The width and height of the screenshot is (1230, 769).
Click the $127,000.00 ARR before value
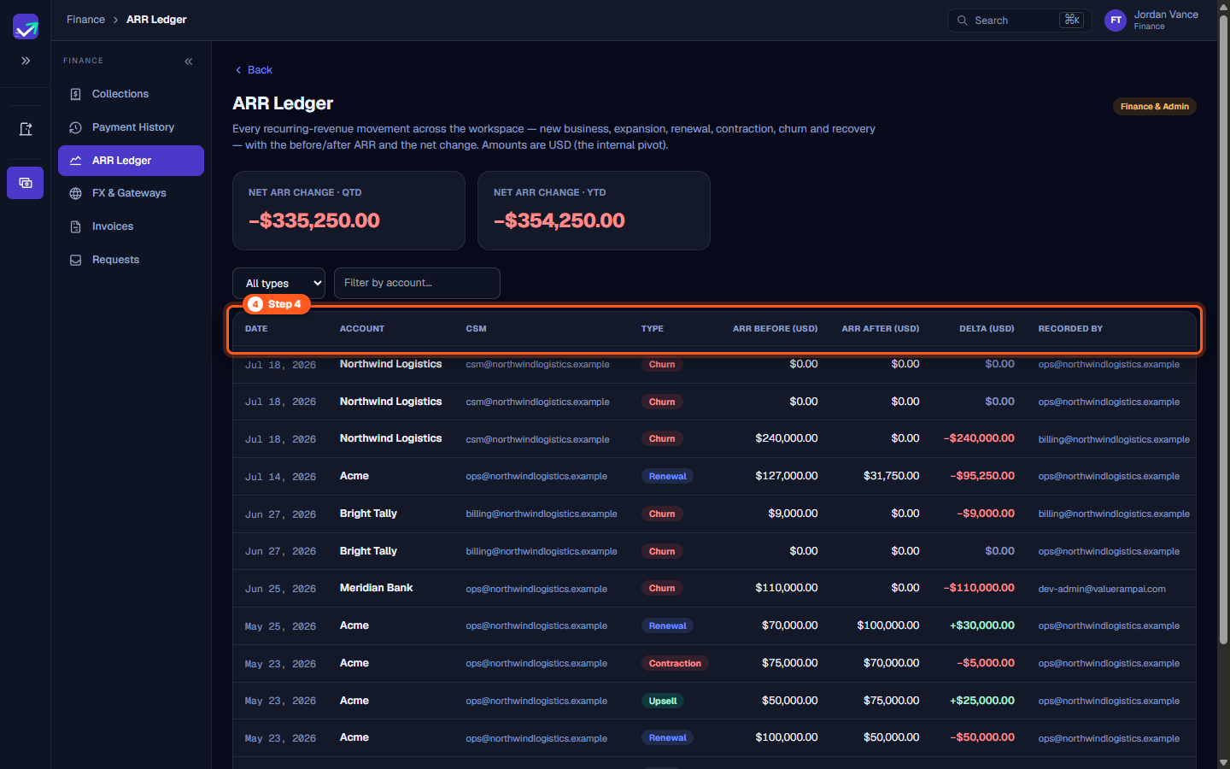click(787, 476)
